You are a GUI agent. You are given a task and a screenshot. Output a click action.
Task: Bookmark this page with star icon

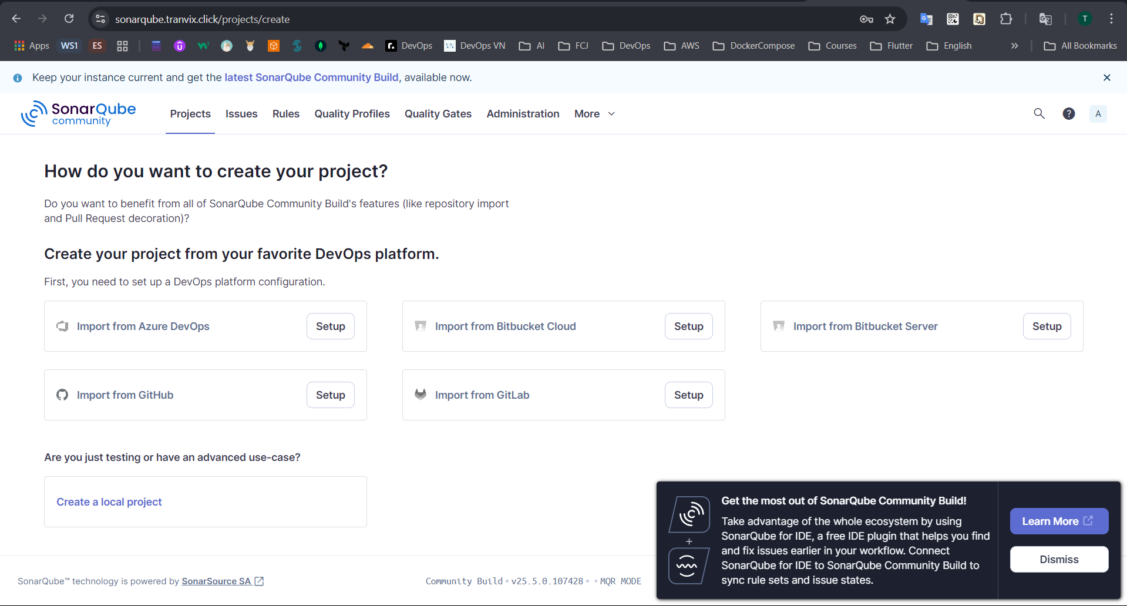[x=890, y=19]
